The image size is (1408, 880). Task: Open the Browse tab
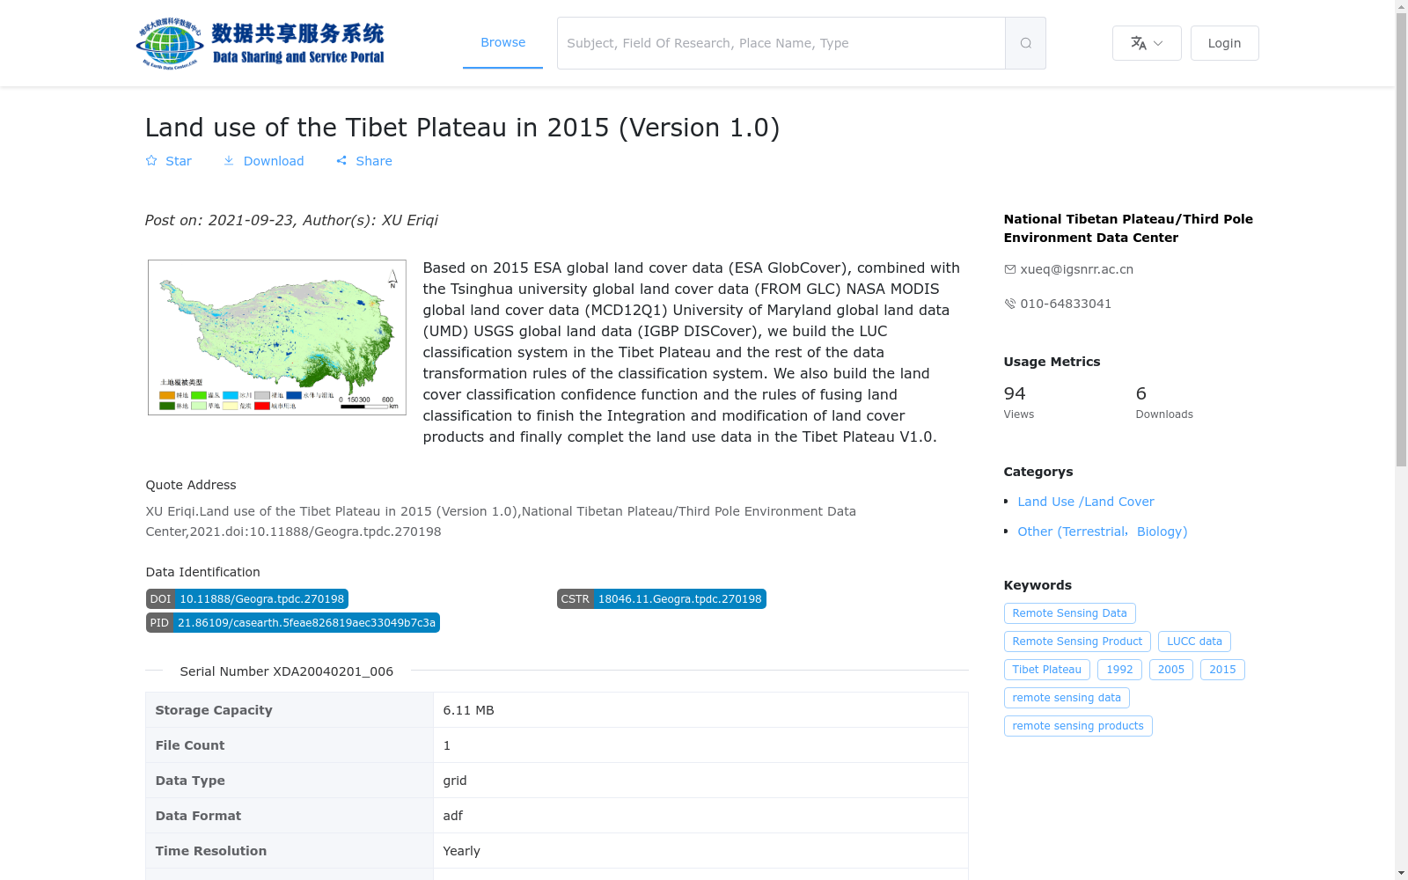tap(502, 42)
